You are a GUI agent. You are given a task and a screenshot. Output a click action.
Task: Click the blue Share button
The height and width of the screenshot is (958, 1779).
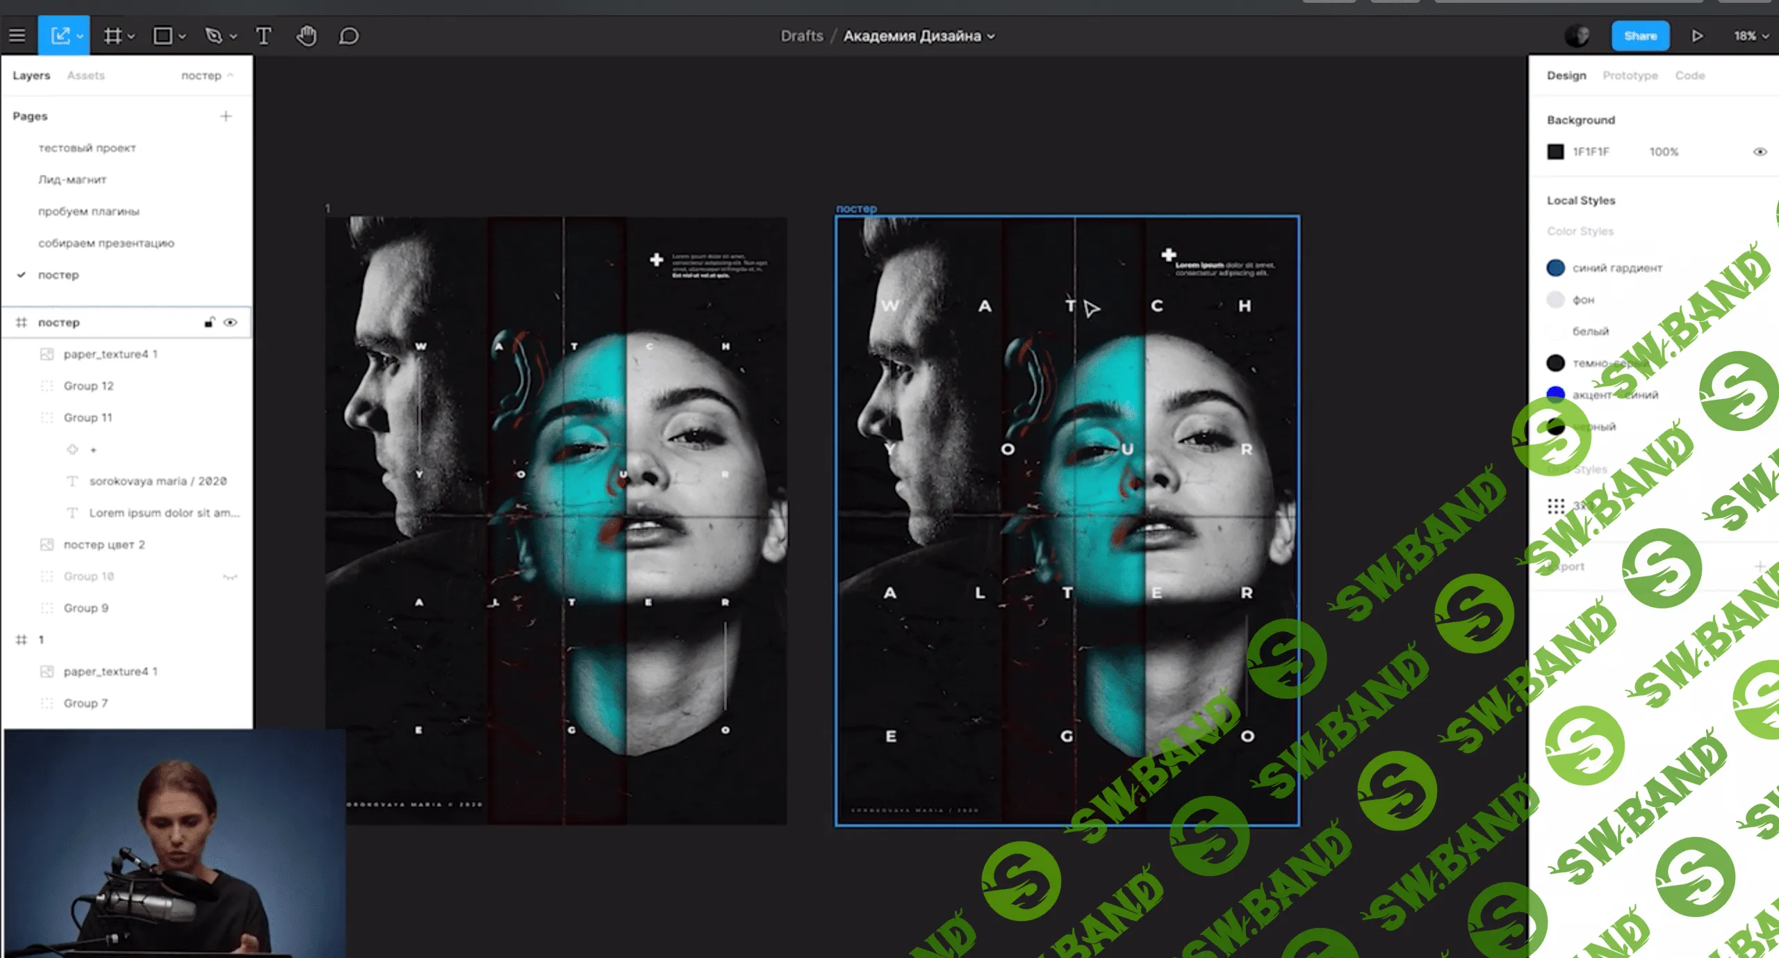(x=1640, y=35)
